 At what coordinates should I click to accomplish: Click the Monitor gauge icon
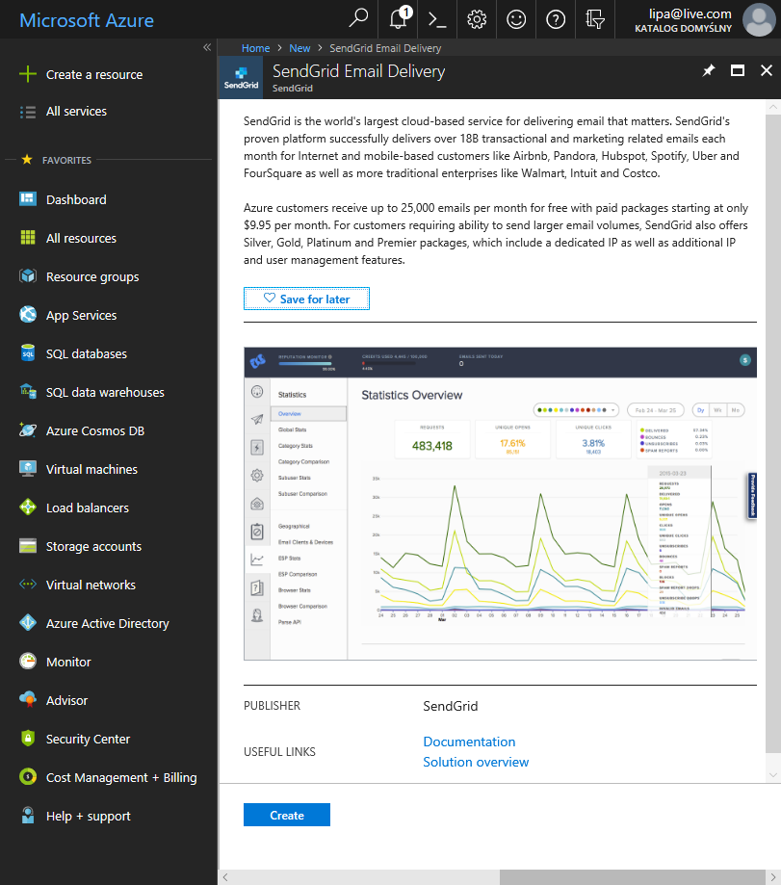pos(28,661)
